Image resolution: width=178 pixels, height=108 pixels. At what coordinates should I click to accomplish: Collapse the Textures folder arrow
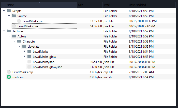coord(4,31)
